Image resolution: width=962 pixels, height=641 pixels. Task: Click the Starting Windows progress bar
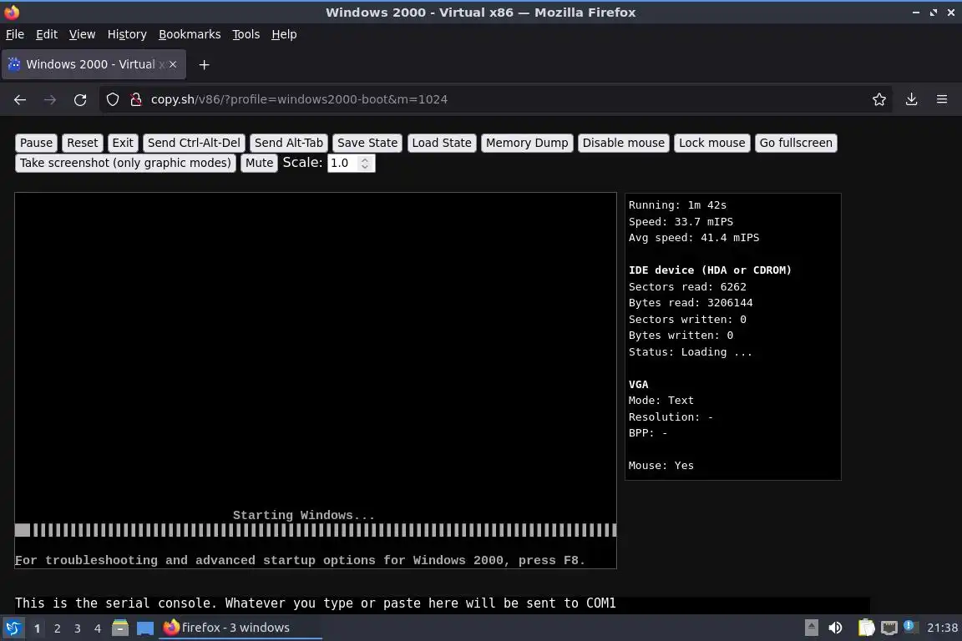(x=316, y=530)
